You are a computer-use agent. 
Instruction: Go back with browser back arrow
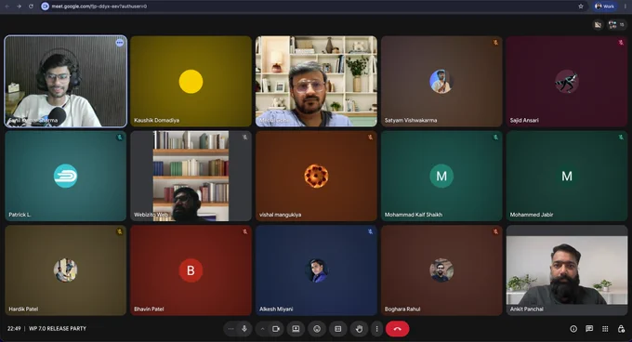pos(7,7)
